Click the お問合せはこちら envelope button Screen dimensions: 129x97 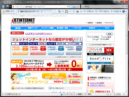point(100,91)
